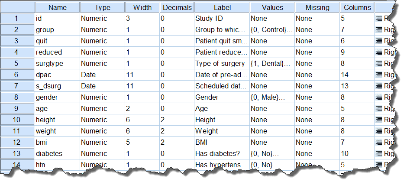Click the Columns cell for the diabetes variable
Screen dimensions: 407x185
[357, 153]
